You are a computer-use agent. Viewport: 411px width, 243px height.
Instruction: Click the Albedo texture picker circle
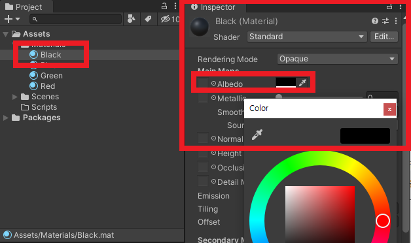213,84
